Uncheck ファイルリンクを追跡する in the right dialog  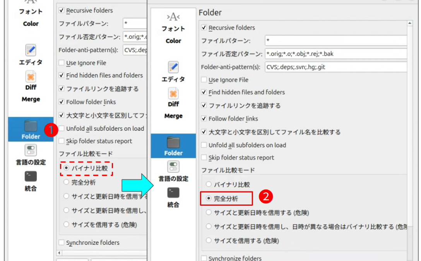[204, 106]
